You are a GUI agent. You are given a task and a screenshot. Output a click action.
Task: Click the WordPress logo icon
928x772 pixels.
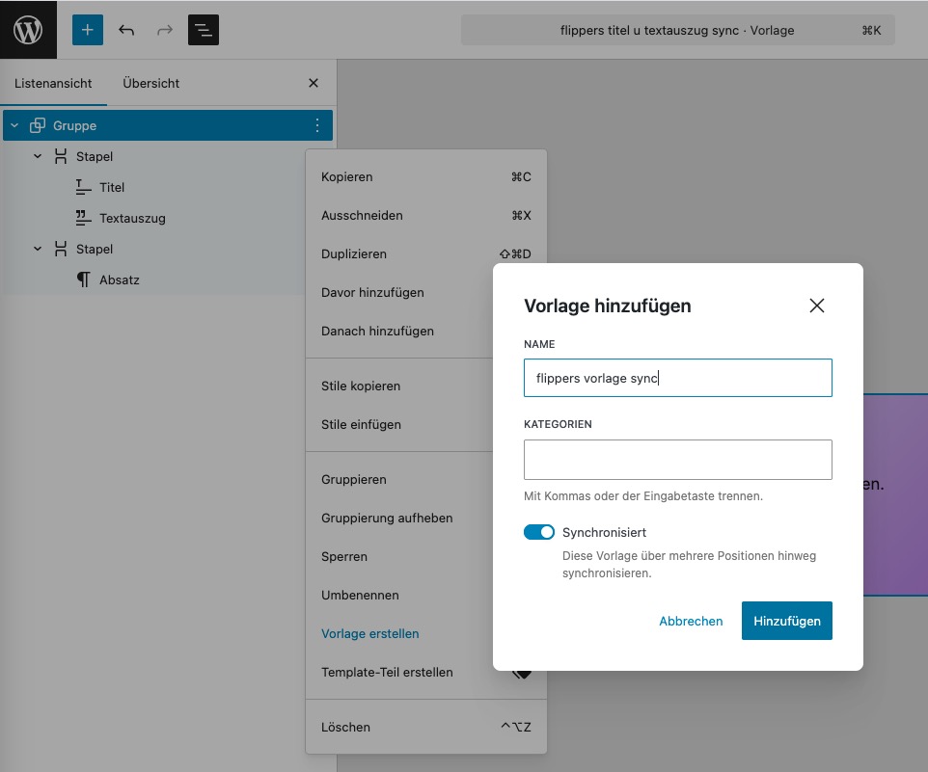pos(28,30)
